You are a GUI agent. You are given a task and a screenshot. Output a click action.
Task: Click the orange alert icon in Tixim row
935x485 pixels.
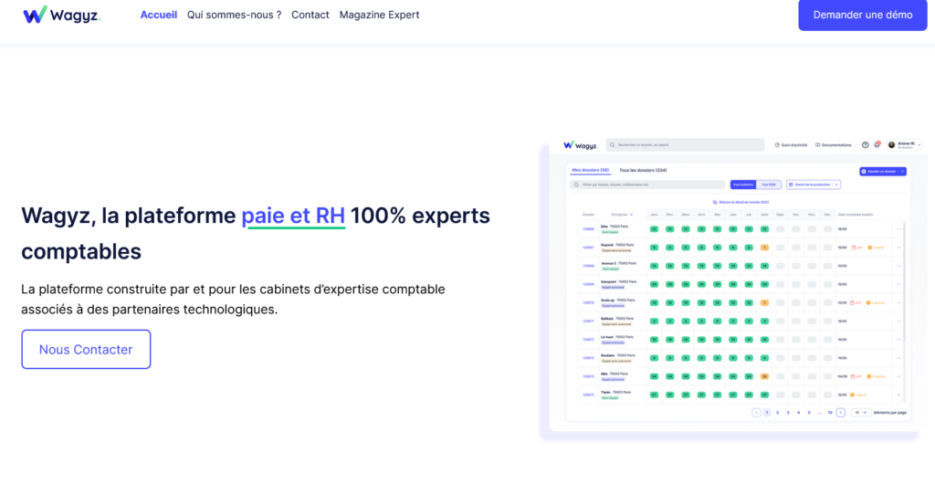[x=853, y=395]
